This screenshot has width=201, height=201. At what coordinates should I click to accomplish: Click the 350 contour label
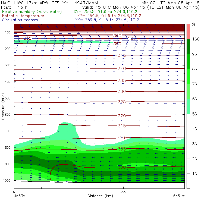pyautogui.click(x=117, y=44)
